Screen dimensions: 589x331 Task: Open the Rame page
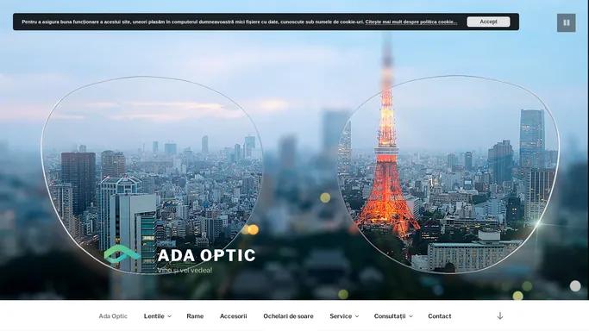[x=195, y=316]
